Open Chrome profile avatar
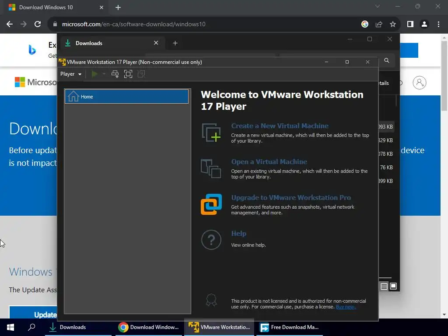 [424, 24]
